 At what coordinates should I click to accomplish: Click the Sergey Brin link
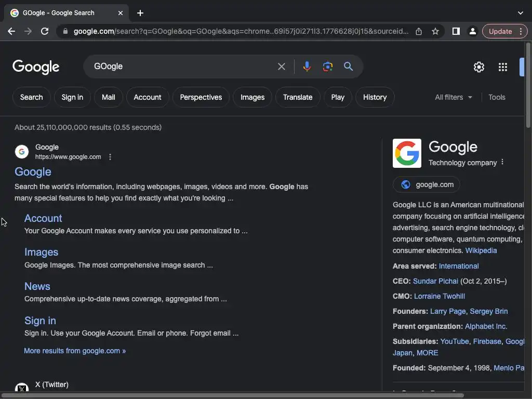(x=488, y=311)
